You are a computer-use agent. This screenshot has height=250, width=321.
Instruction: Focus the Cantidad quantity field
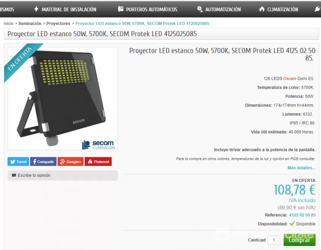tap(274, 240)
